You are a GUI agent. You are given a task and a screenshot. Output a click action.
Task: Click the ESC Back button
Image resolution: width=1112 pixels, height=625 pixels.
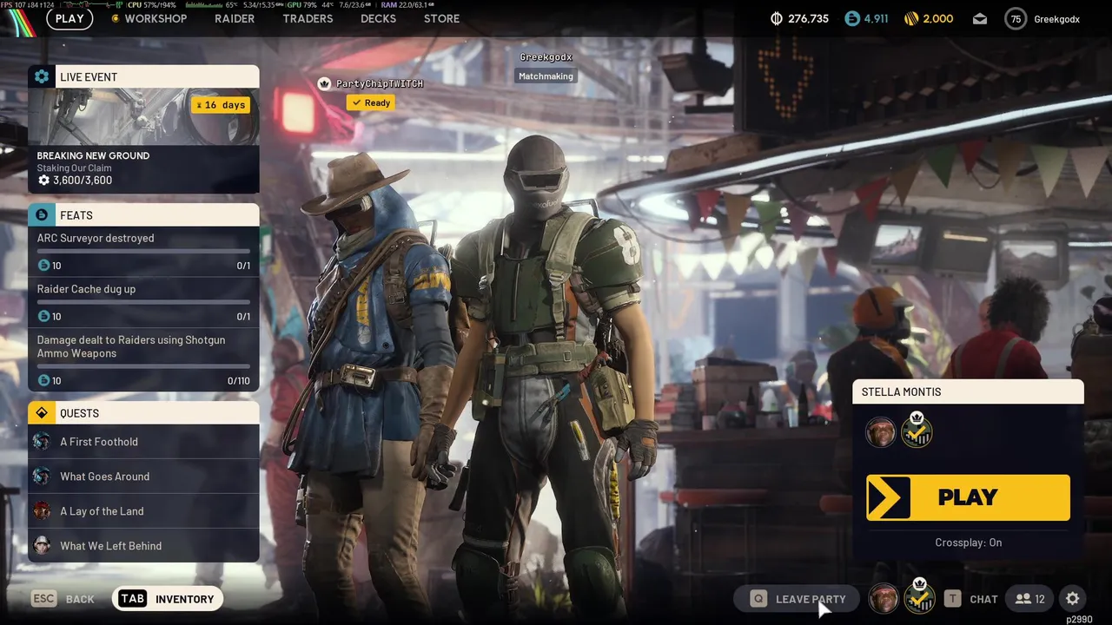coord(63,599)
